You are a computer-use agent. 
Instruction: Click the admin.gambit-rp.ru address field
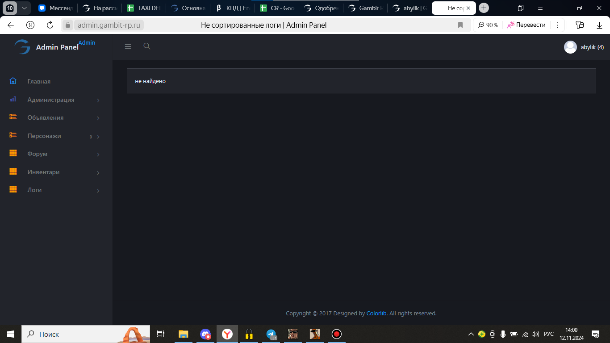coord(109,25)
